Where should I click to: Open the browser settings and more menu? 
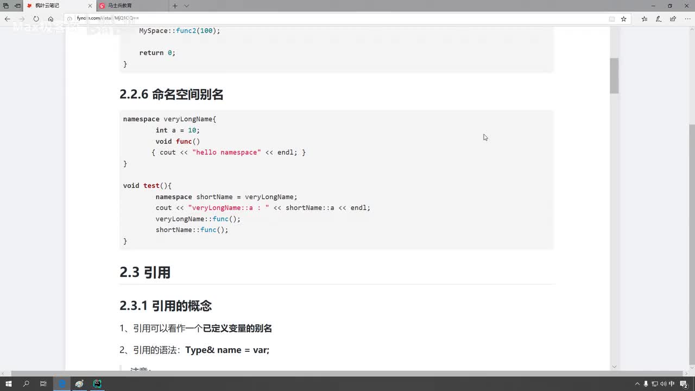point(687,18)
